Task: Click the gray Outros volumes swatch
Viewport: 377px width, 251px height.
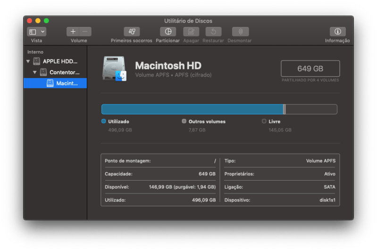Action: (x=184, y=121)
